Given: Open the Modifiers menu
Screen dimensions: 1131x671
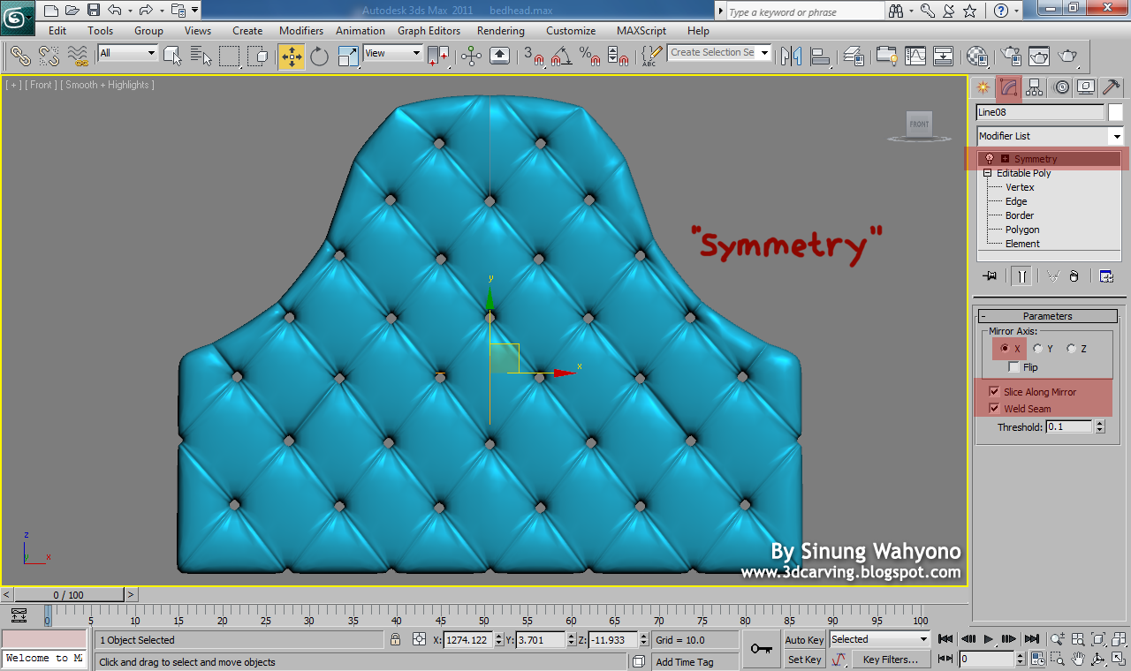Looking at the screenshot, I should [x=301, y=30].
